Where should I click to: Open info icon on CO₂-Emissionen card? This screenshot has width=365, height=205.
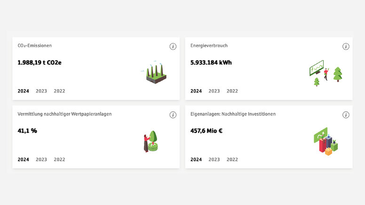pyautogui.click(x=173, y=46)
